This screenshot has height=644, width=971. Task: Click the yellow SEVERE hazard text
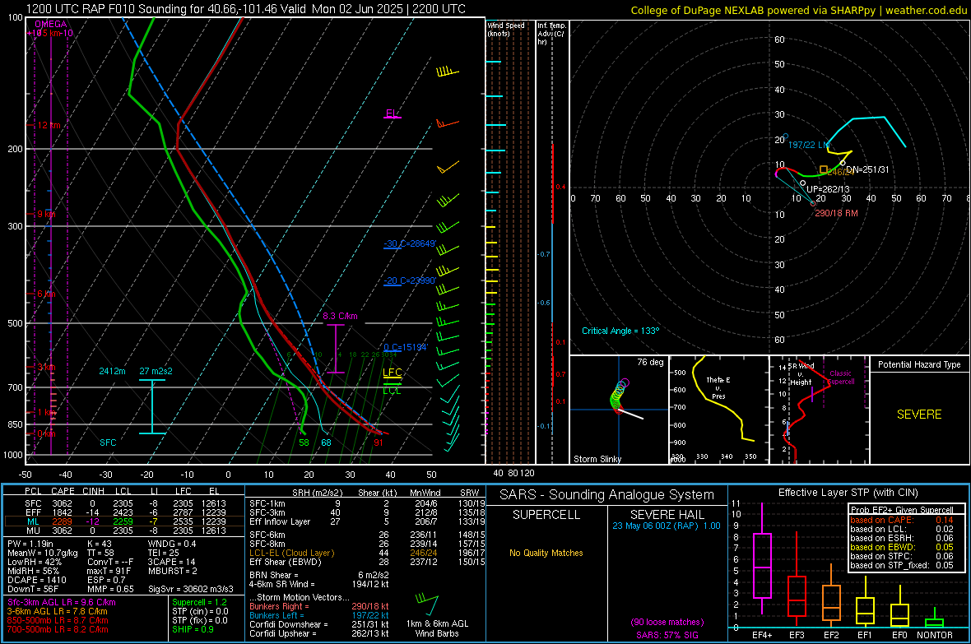(x=919, y=415)
